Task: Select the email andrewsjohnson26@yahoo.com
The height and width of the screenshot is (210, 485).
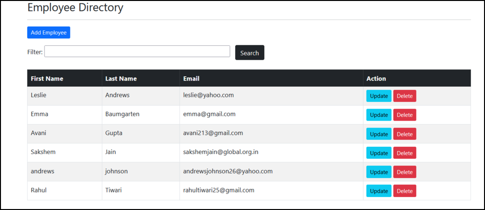Action: (228, 171)
